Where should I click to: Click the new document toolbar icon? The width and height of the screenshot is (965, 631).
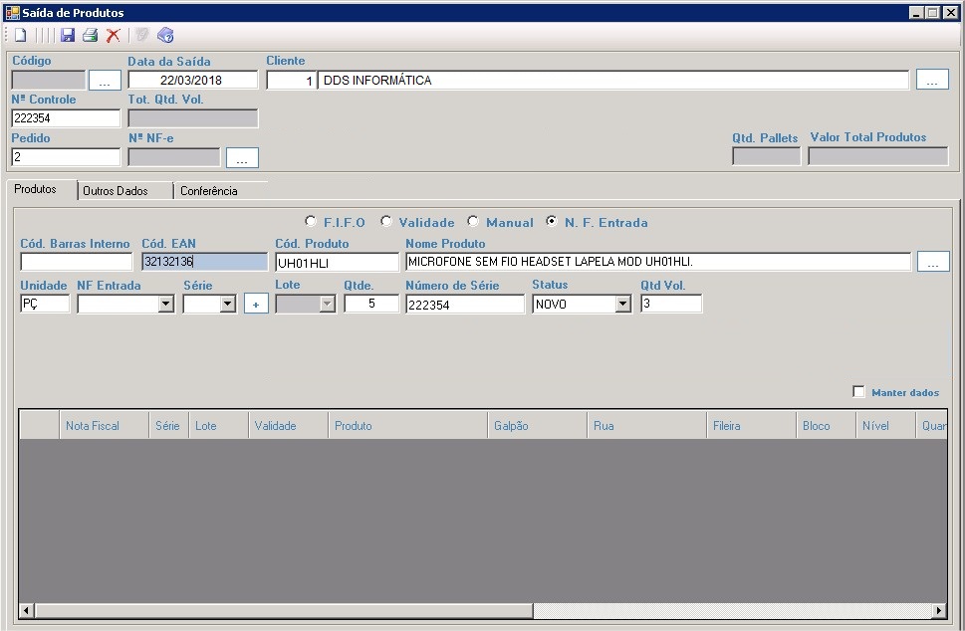pos(20,36)
